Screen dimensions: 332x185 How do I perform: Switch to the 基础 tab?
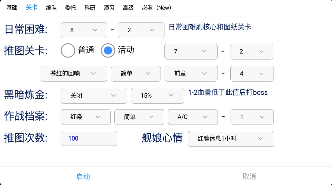pos(12,8)
